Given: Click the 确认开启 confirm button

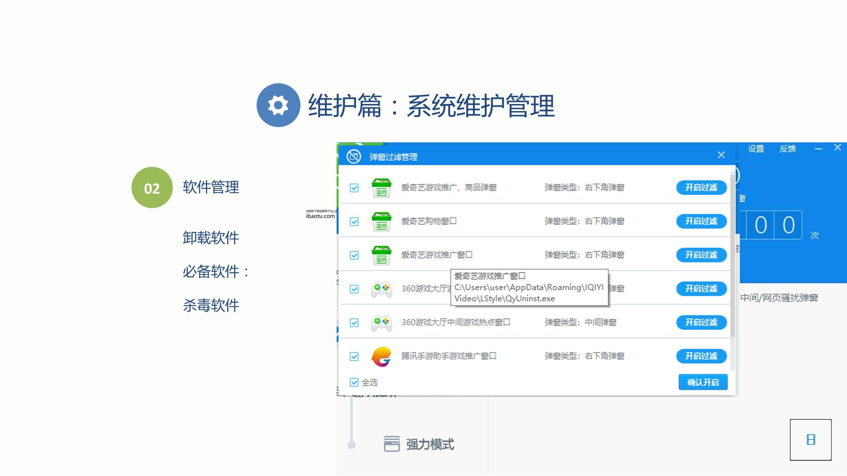Looking at the screenshot, I should pyautogui.click(x=703, y=383).
